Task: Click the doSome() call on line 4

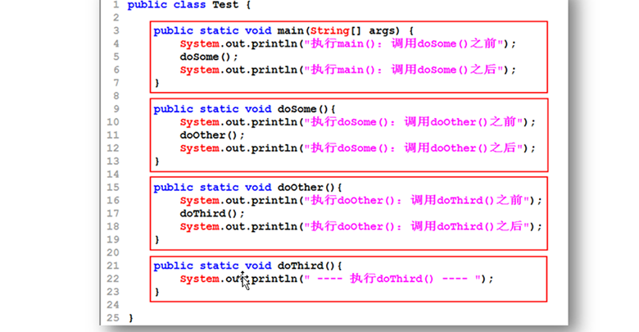Action: coord(209,57)
